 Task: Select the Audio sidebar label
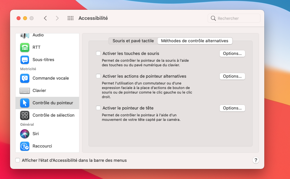point(38,35)
